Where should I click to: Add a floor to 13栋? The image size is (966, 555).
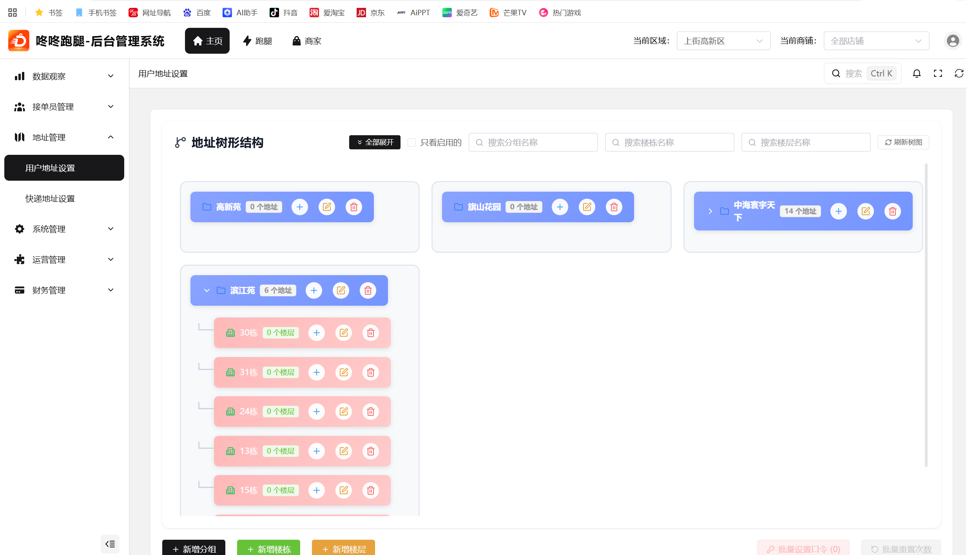317,451
